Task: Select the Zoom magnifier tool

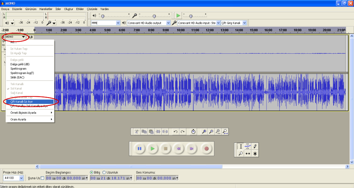Action: pyautogui.click(x=241, y=154)
